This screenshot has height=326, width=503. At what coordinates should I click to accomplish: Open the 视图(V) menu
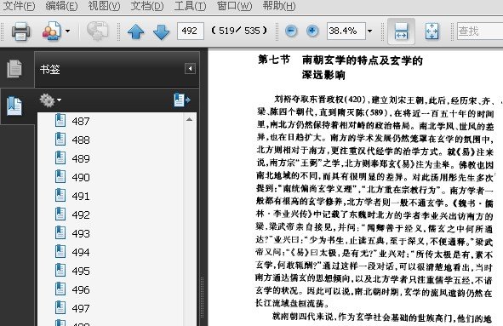[x=104, y=6]
